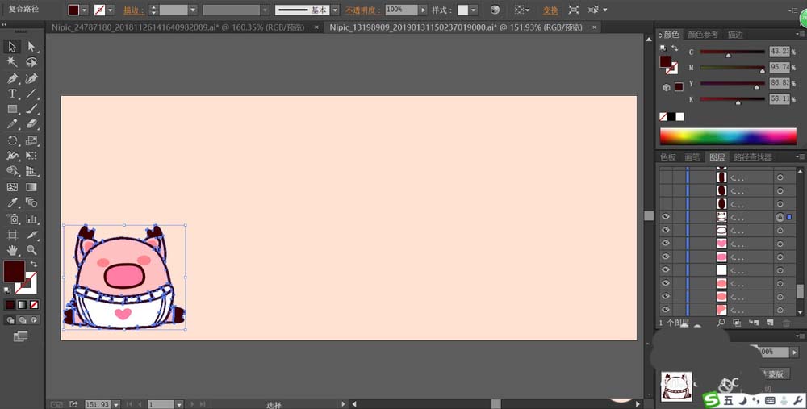Hide the heart-shaped sublayer
This screenshot has width=807, height=409.
[666, 243]
